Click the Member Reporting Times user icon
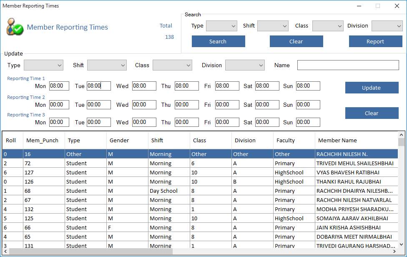This screenshot has width=407, height=257. click(x=15, y=27)
